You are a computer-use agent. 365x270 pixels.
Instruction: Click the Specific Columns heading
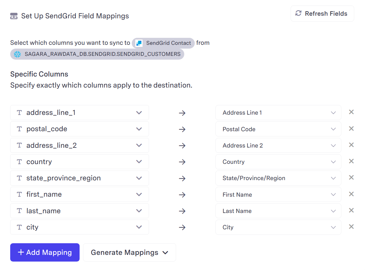pyautogui.click(x=39, y=74)
